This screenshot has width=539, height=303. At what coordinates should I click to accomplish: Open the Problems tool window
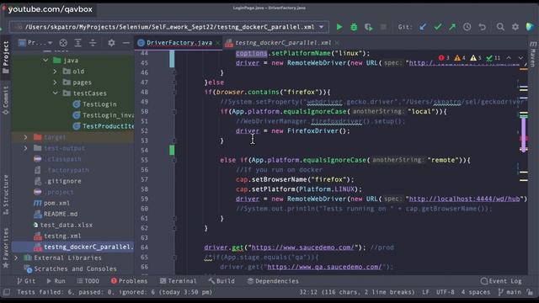coord(129,281)
